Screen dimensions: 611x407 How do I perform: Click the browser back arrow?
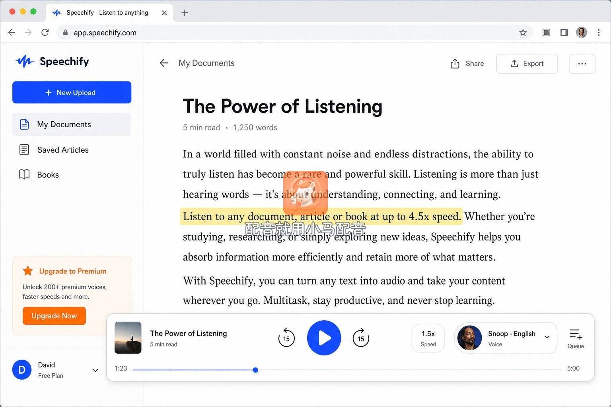(12, 33)
